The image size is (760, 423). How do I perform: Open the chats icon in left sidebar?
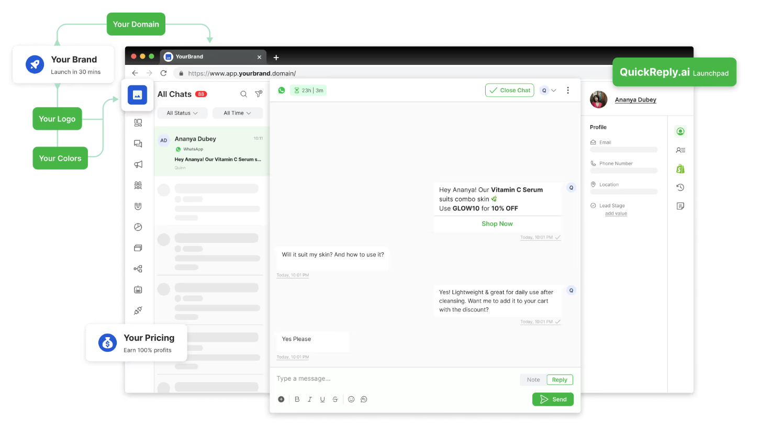coord(138,143)
